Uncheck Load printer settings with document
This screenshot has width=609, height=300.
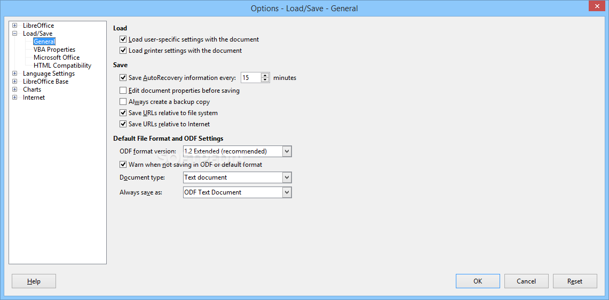[123, 51]
